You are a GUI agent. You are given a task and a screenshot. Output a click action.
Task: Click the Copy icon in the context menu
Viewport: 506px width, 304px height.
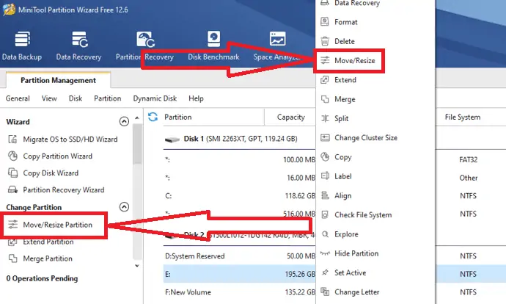325,157
